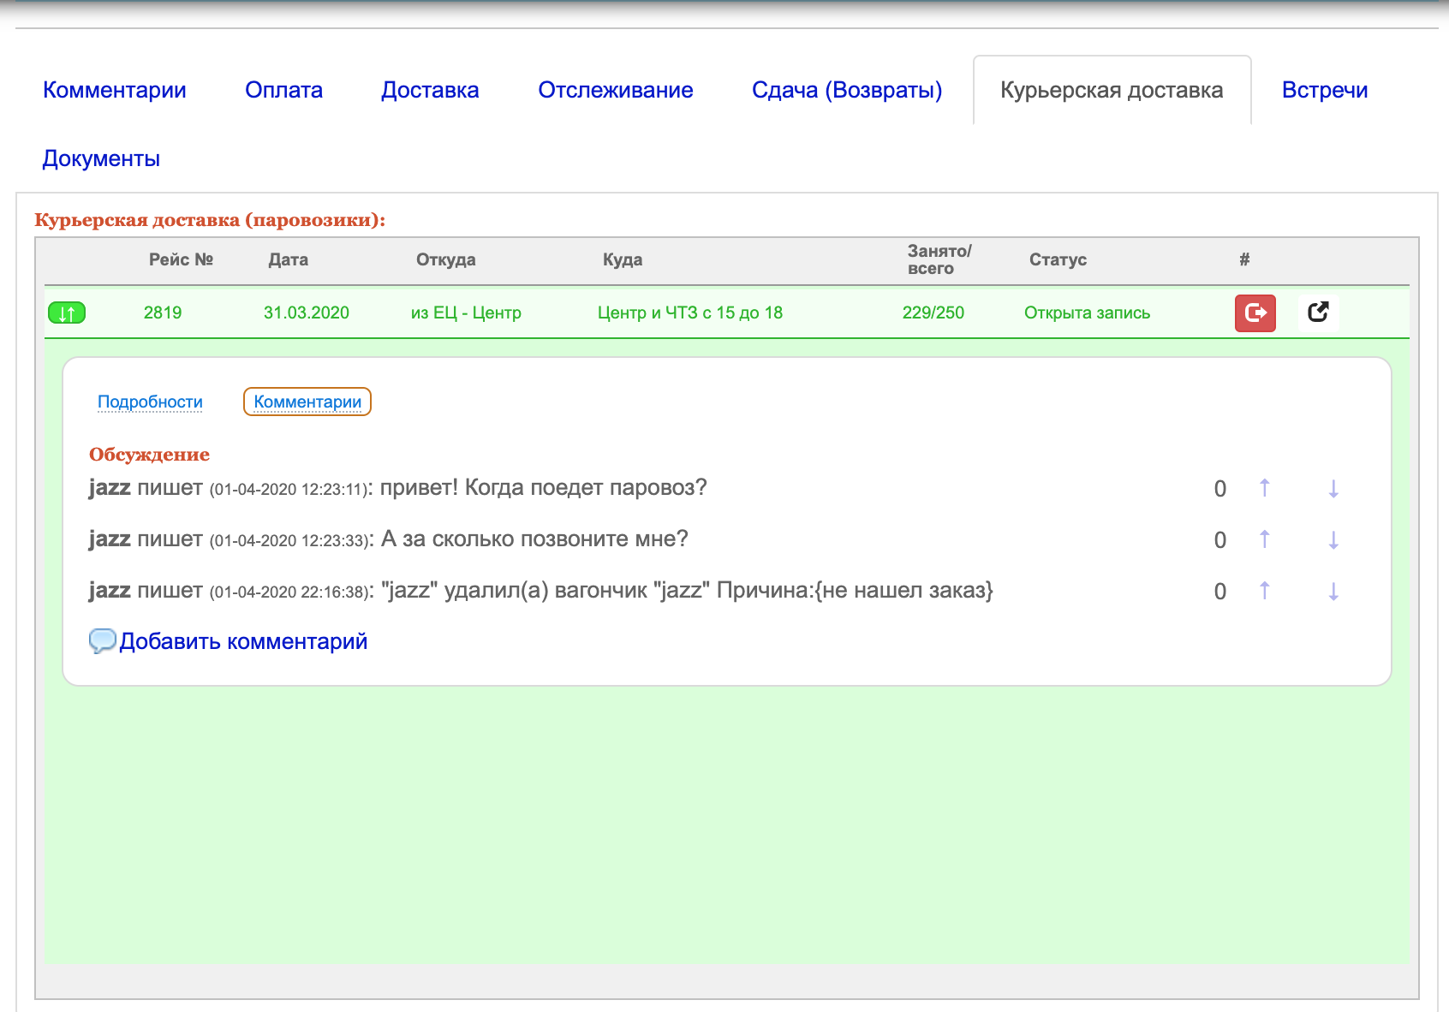Downvote the deleted wagon comment
Image resolution: width=1449 pixels, height=1012 pixels.
[x=1333, y=592]
